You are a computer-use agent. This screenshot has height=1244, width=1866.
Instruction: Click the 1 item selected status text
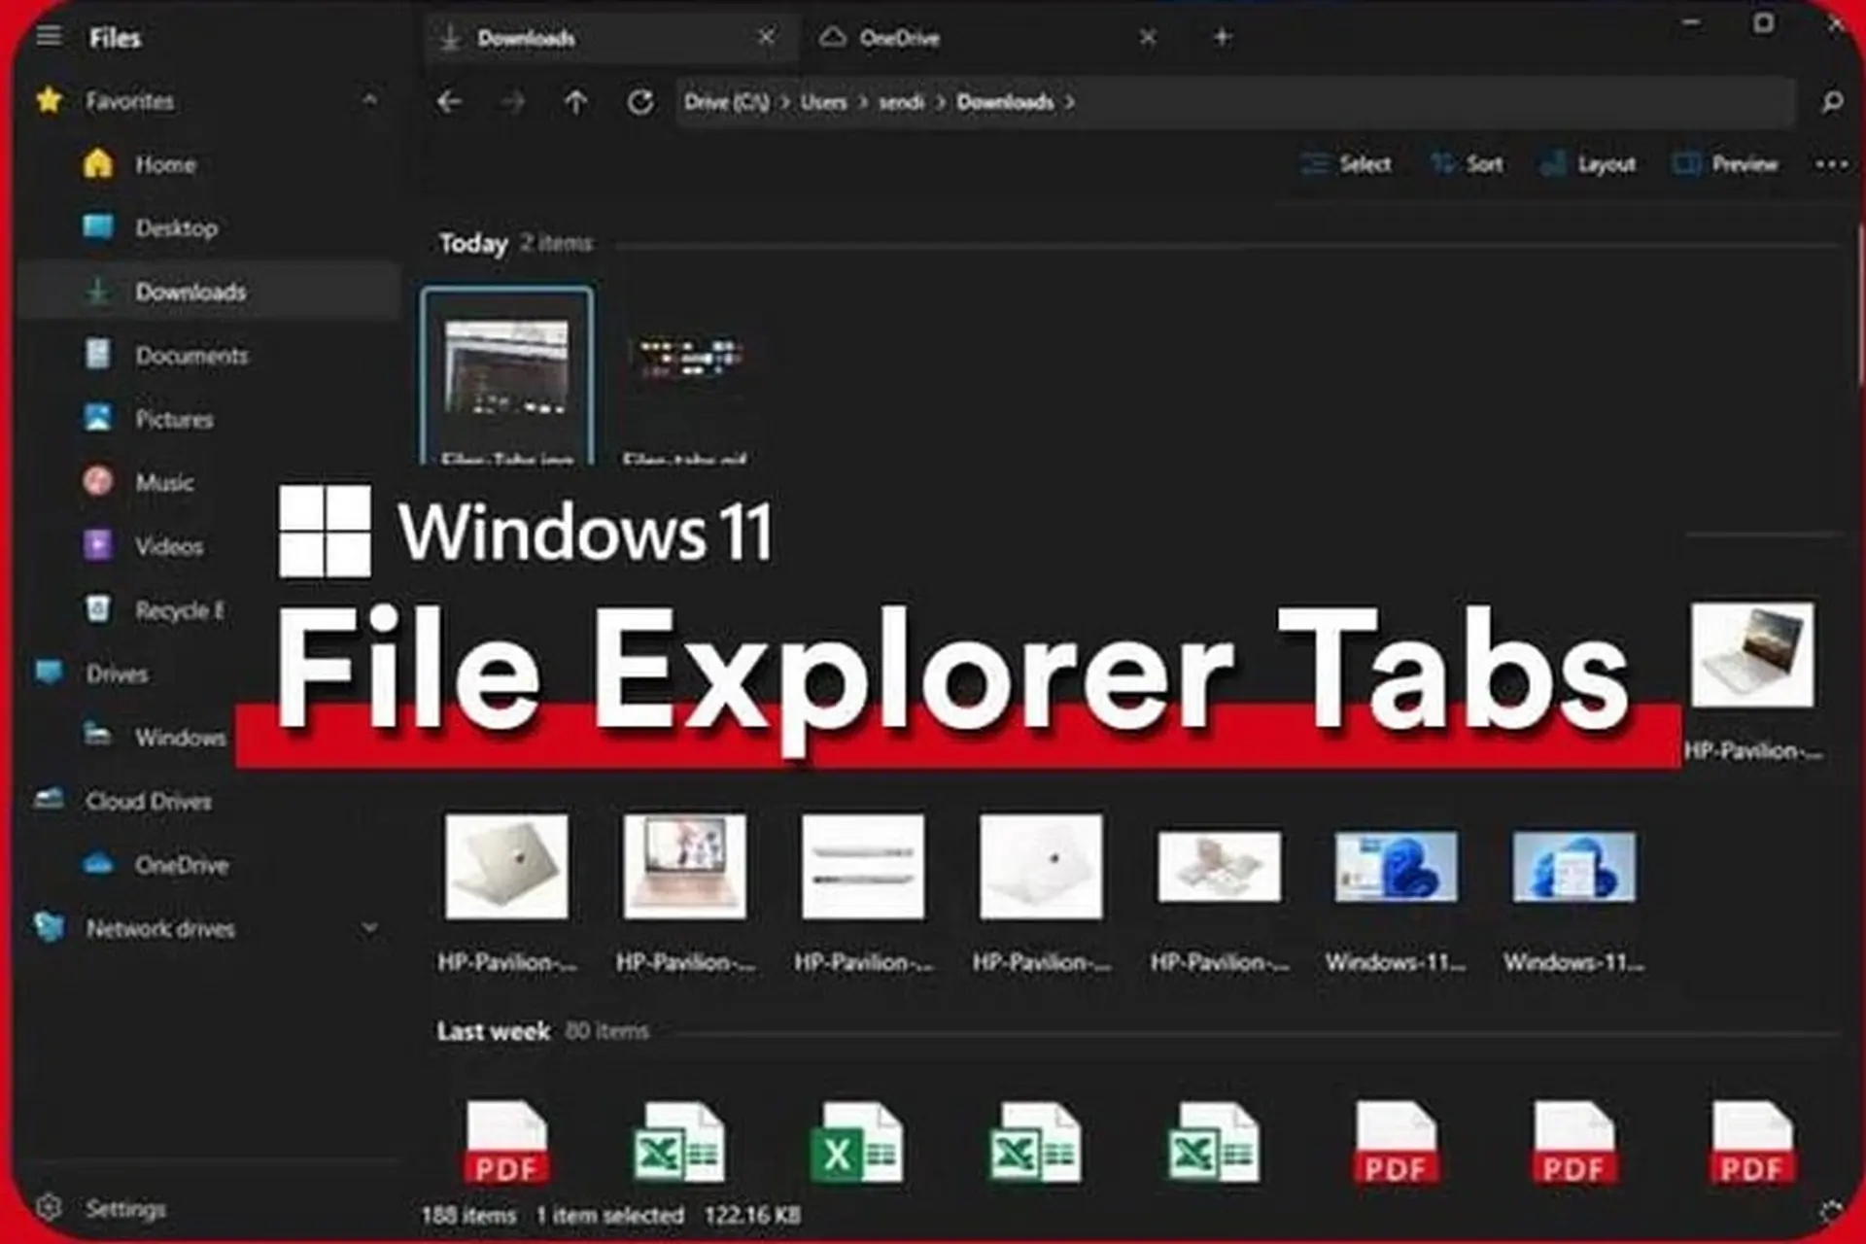pos(610,1215)
